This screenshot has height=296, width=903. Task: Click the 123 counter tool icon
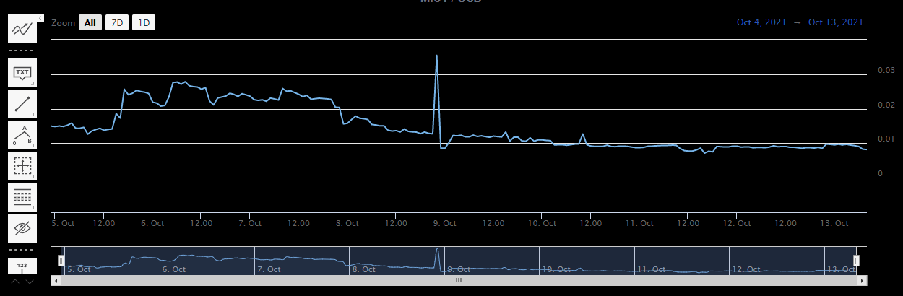pos(22,266)
